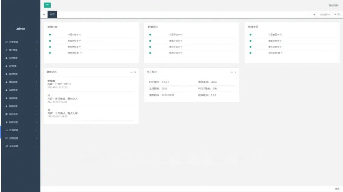Collapse the 最新动态 panel
Screen dimensions: 343x192
point(131,72)
